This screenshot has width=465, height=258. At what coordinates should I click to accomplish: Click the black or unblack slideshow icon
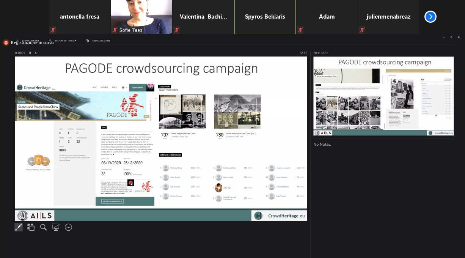coord(56,227)
